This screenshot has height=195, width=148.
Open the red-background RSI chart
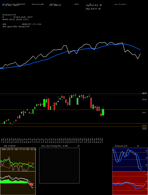[130, 183]
